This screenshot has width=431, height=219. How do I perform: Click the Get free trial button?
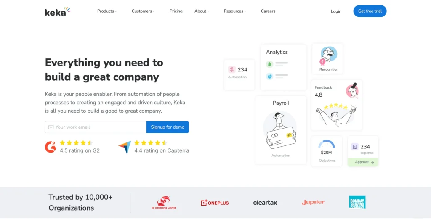[x=370, y=11]
